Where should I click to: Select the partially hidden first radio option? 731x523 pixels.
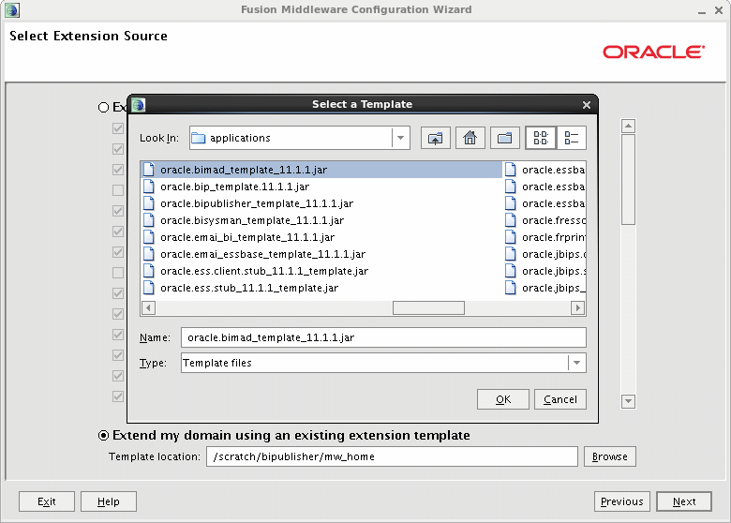(103, 107)
